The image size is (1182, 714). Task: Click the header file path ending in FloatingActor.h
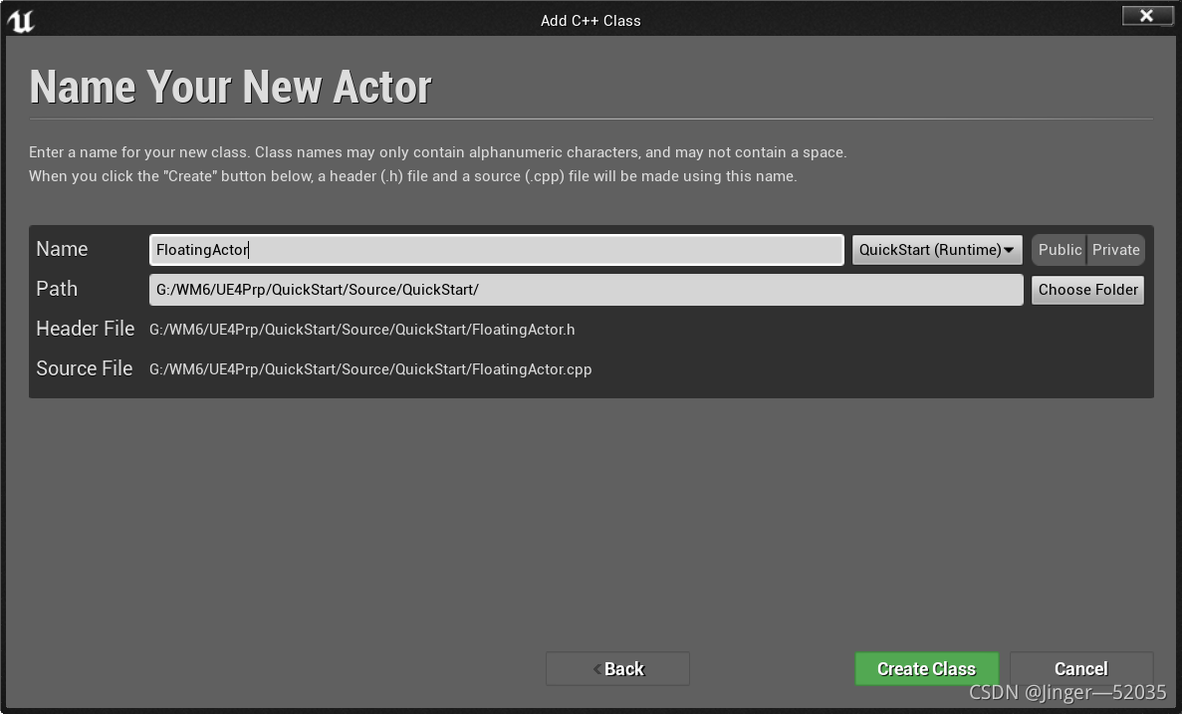[x=361, y=330]
